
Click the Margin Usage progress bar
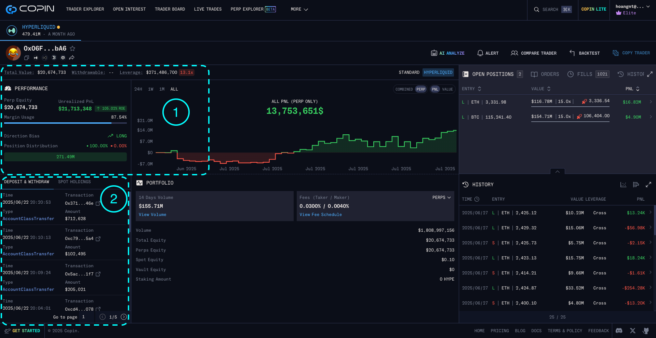coord(65,123)
